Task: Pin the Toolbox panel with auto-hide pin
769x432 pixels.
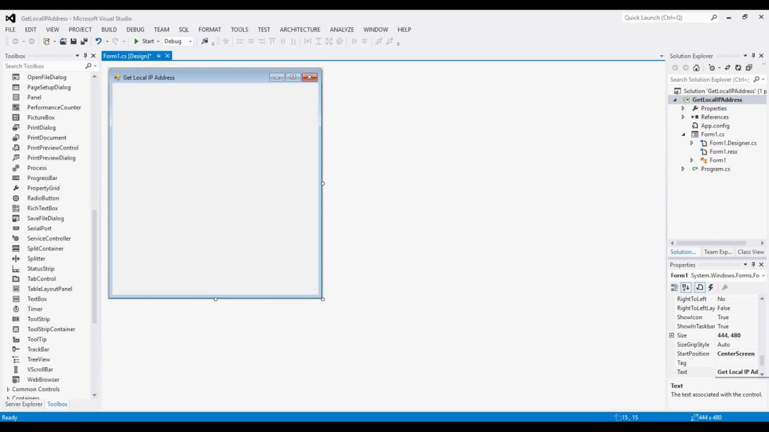Action: coord(85,56)
